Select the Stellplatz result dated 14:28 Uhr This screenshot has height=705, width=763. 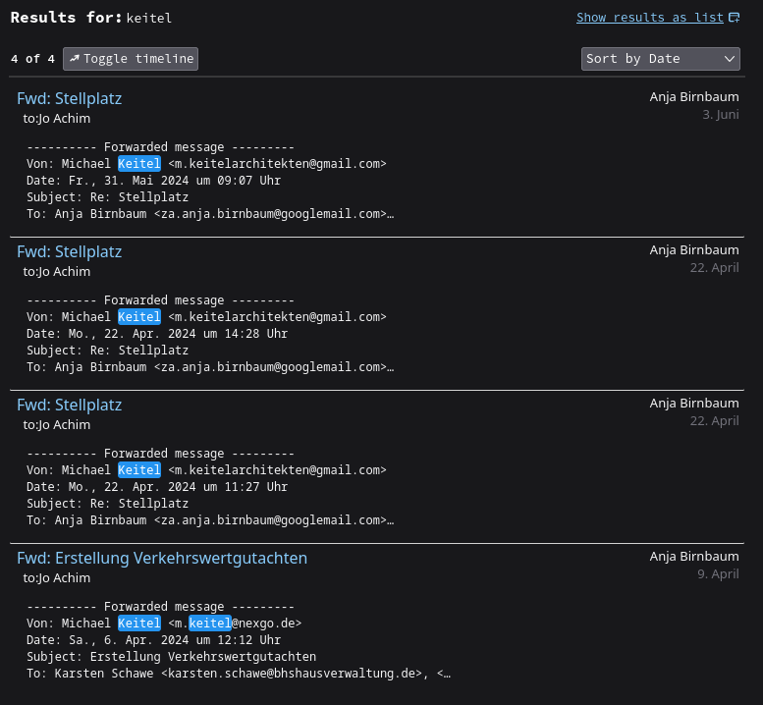(69, 251)
